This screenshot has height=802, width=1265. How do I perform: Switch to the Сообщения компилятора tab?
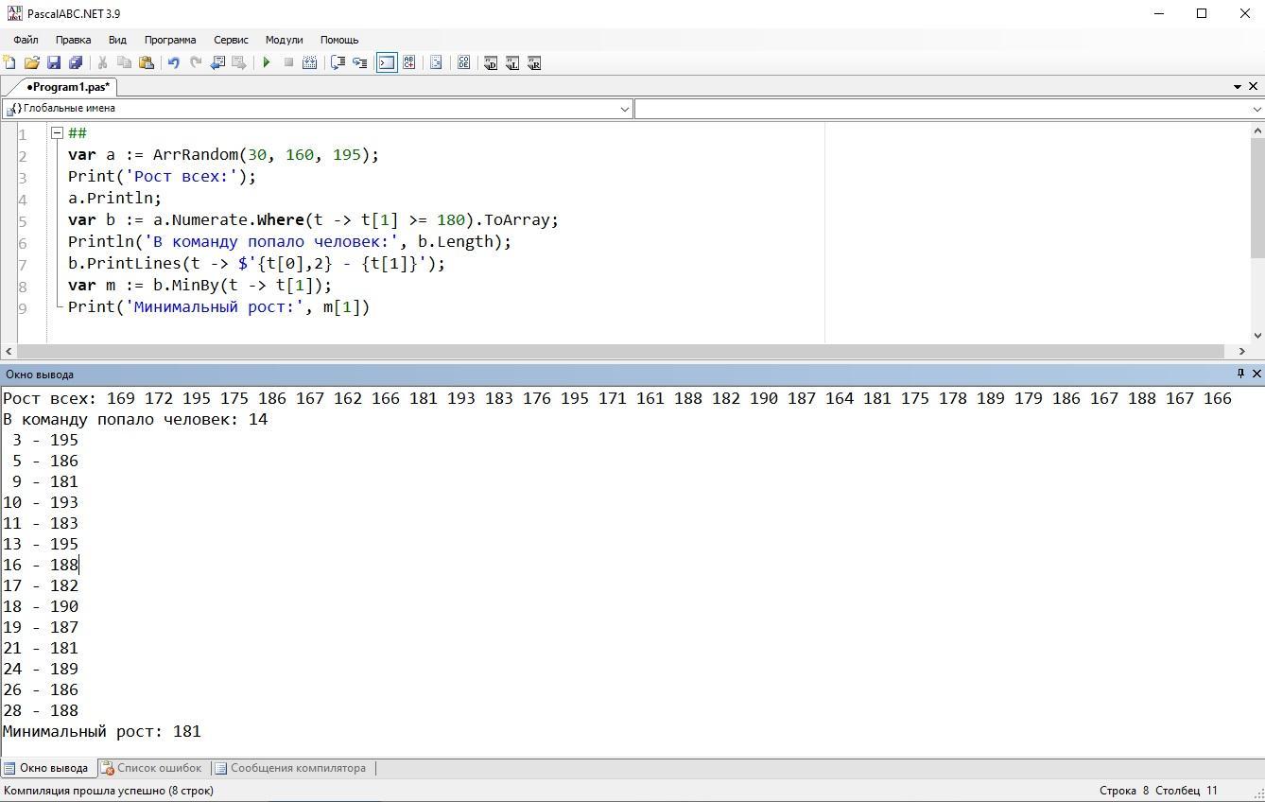pos(290,768)
